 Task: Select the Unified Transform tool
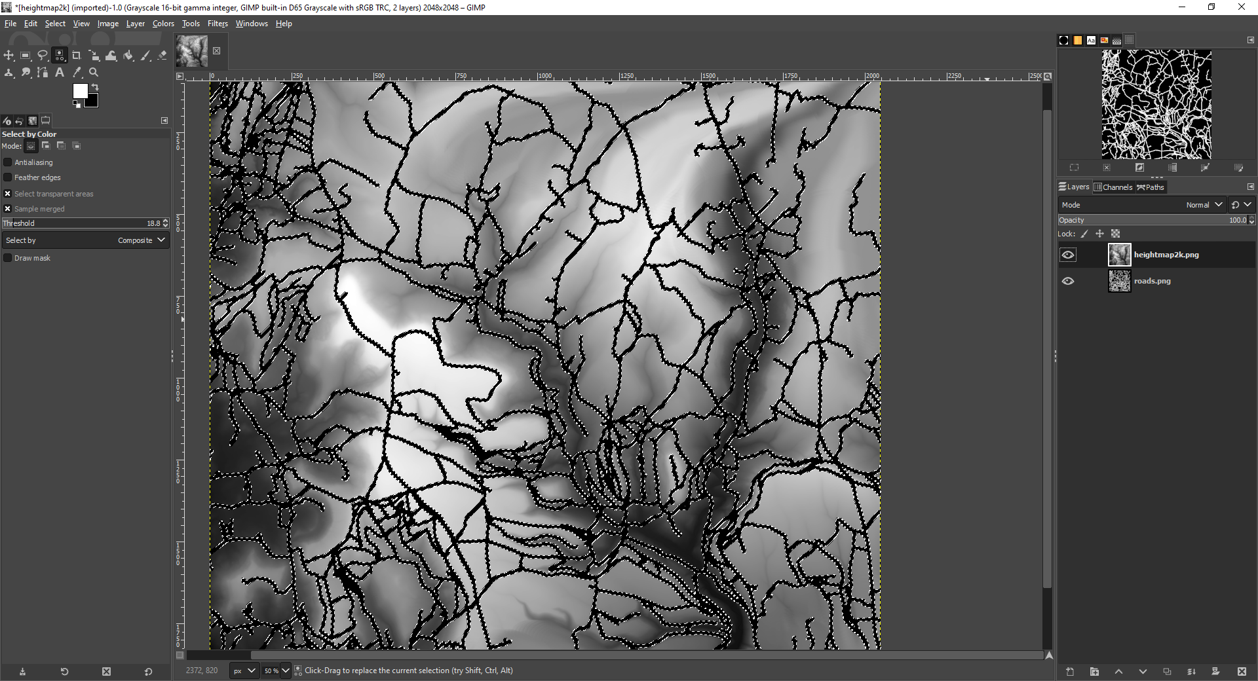pos(94,56)
